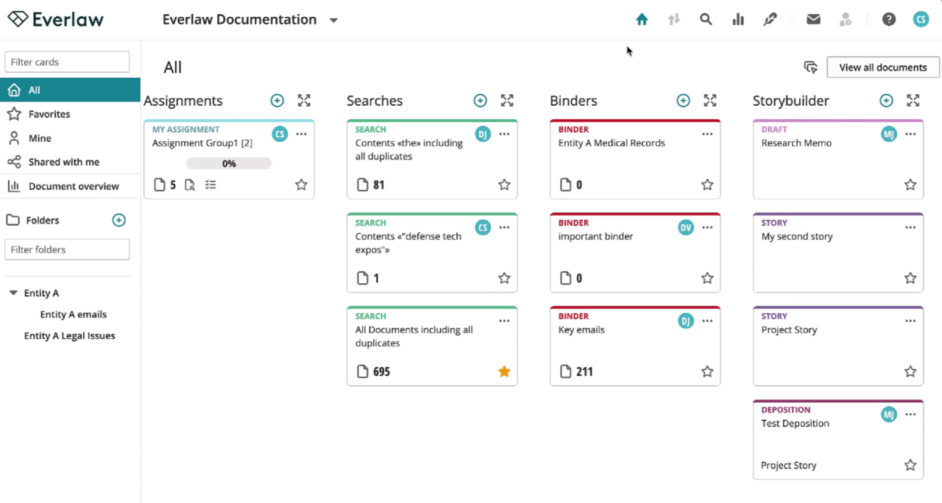Open options menu on Research Memo card
The height and width of the screenshot is (503, 942).
tap(910, 134)
